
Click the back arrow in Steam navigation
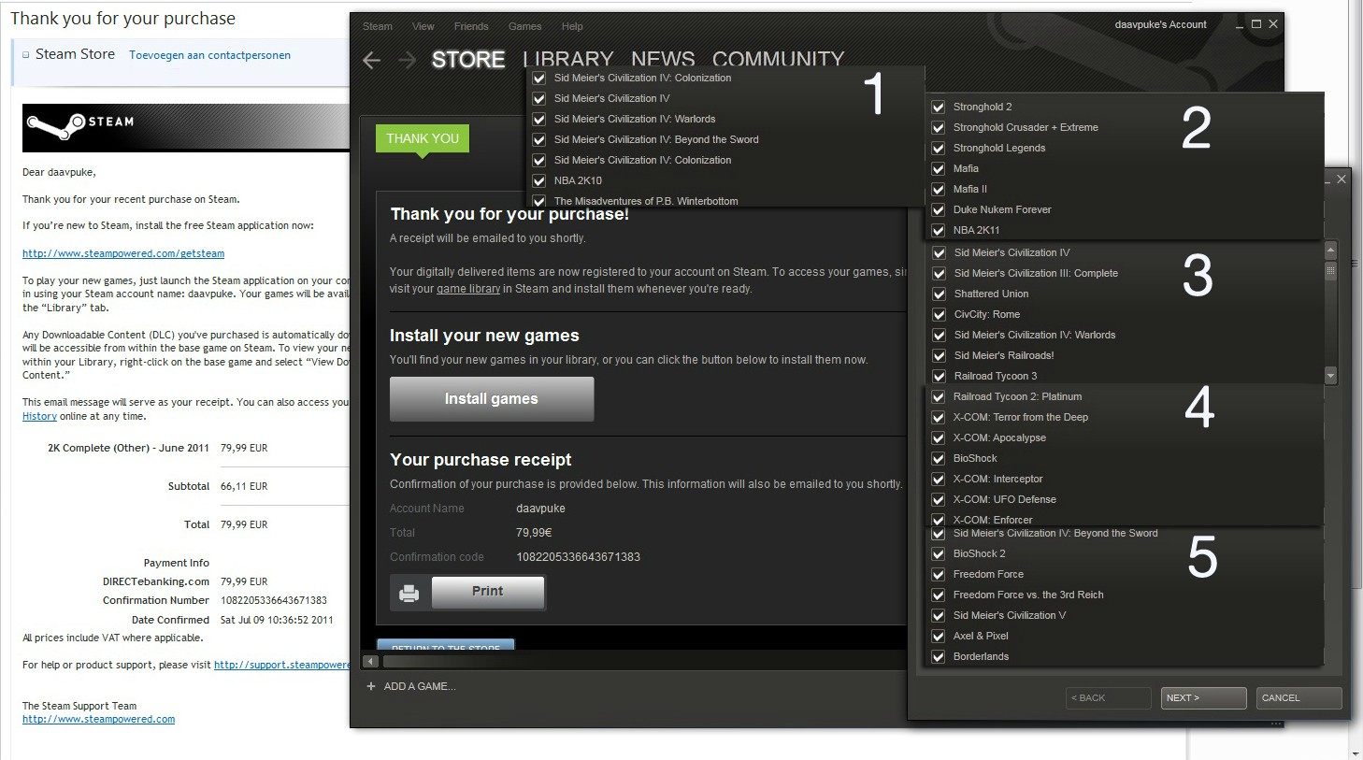372,61
